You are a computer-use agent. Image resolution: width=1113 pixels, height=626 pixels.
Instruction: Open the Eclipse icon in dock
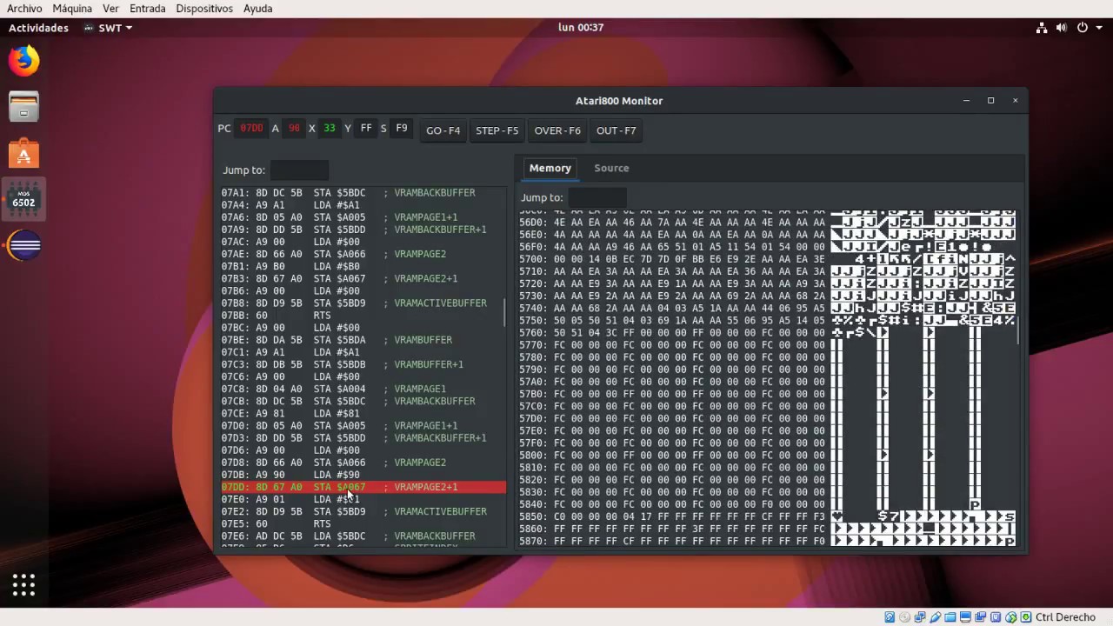[23, 246]
